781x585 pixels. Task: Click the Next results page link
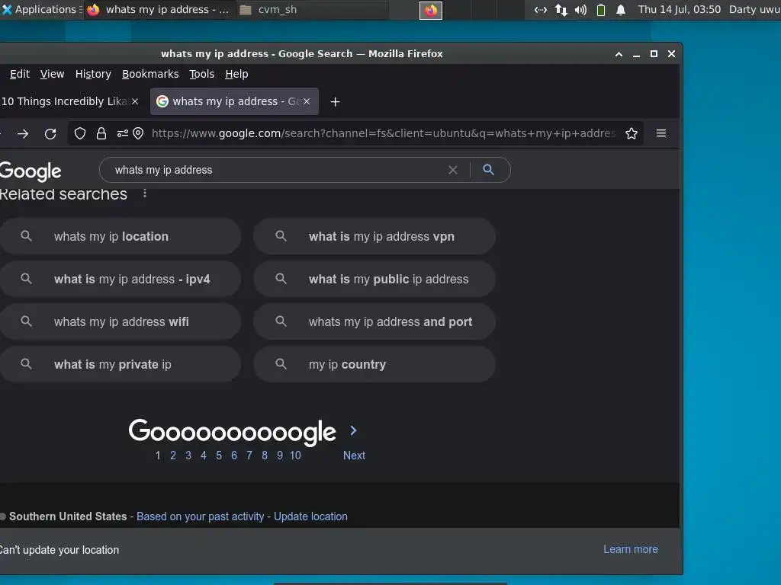(354, 456)
